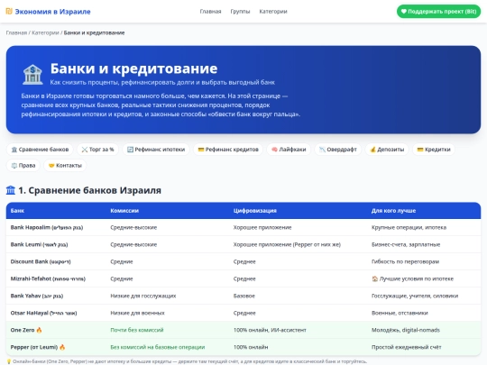This screenshot has width=487, height=365.
Task: Click the 100% онлайн, ИИ-ассистент cell
Action: [270, 330]
